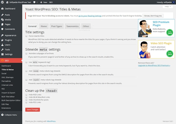Click the user avatar next to Howdy, softpedia
The width and height of the screenshot is (176, 124).
click(174, 2)
